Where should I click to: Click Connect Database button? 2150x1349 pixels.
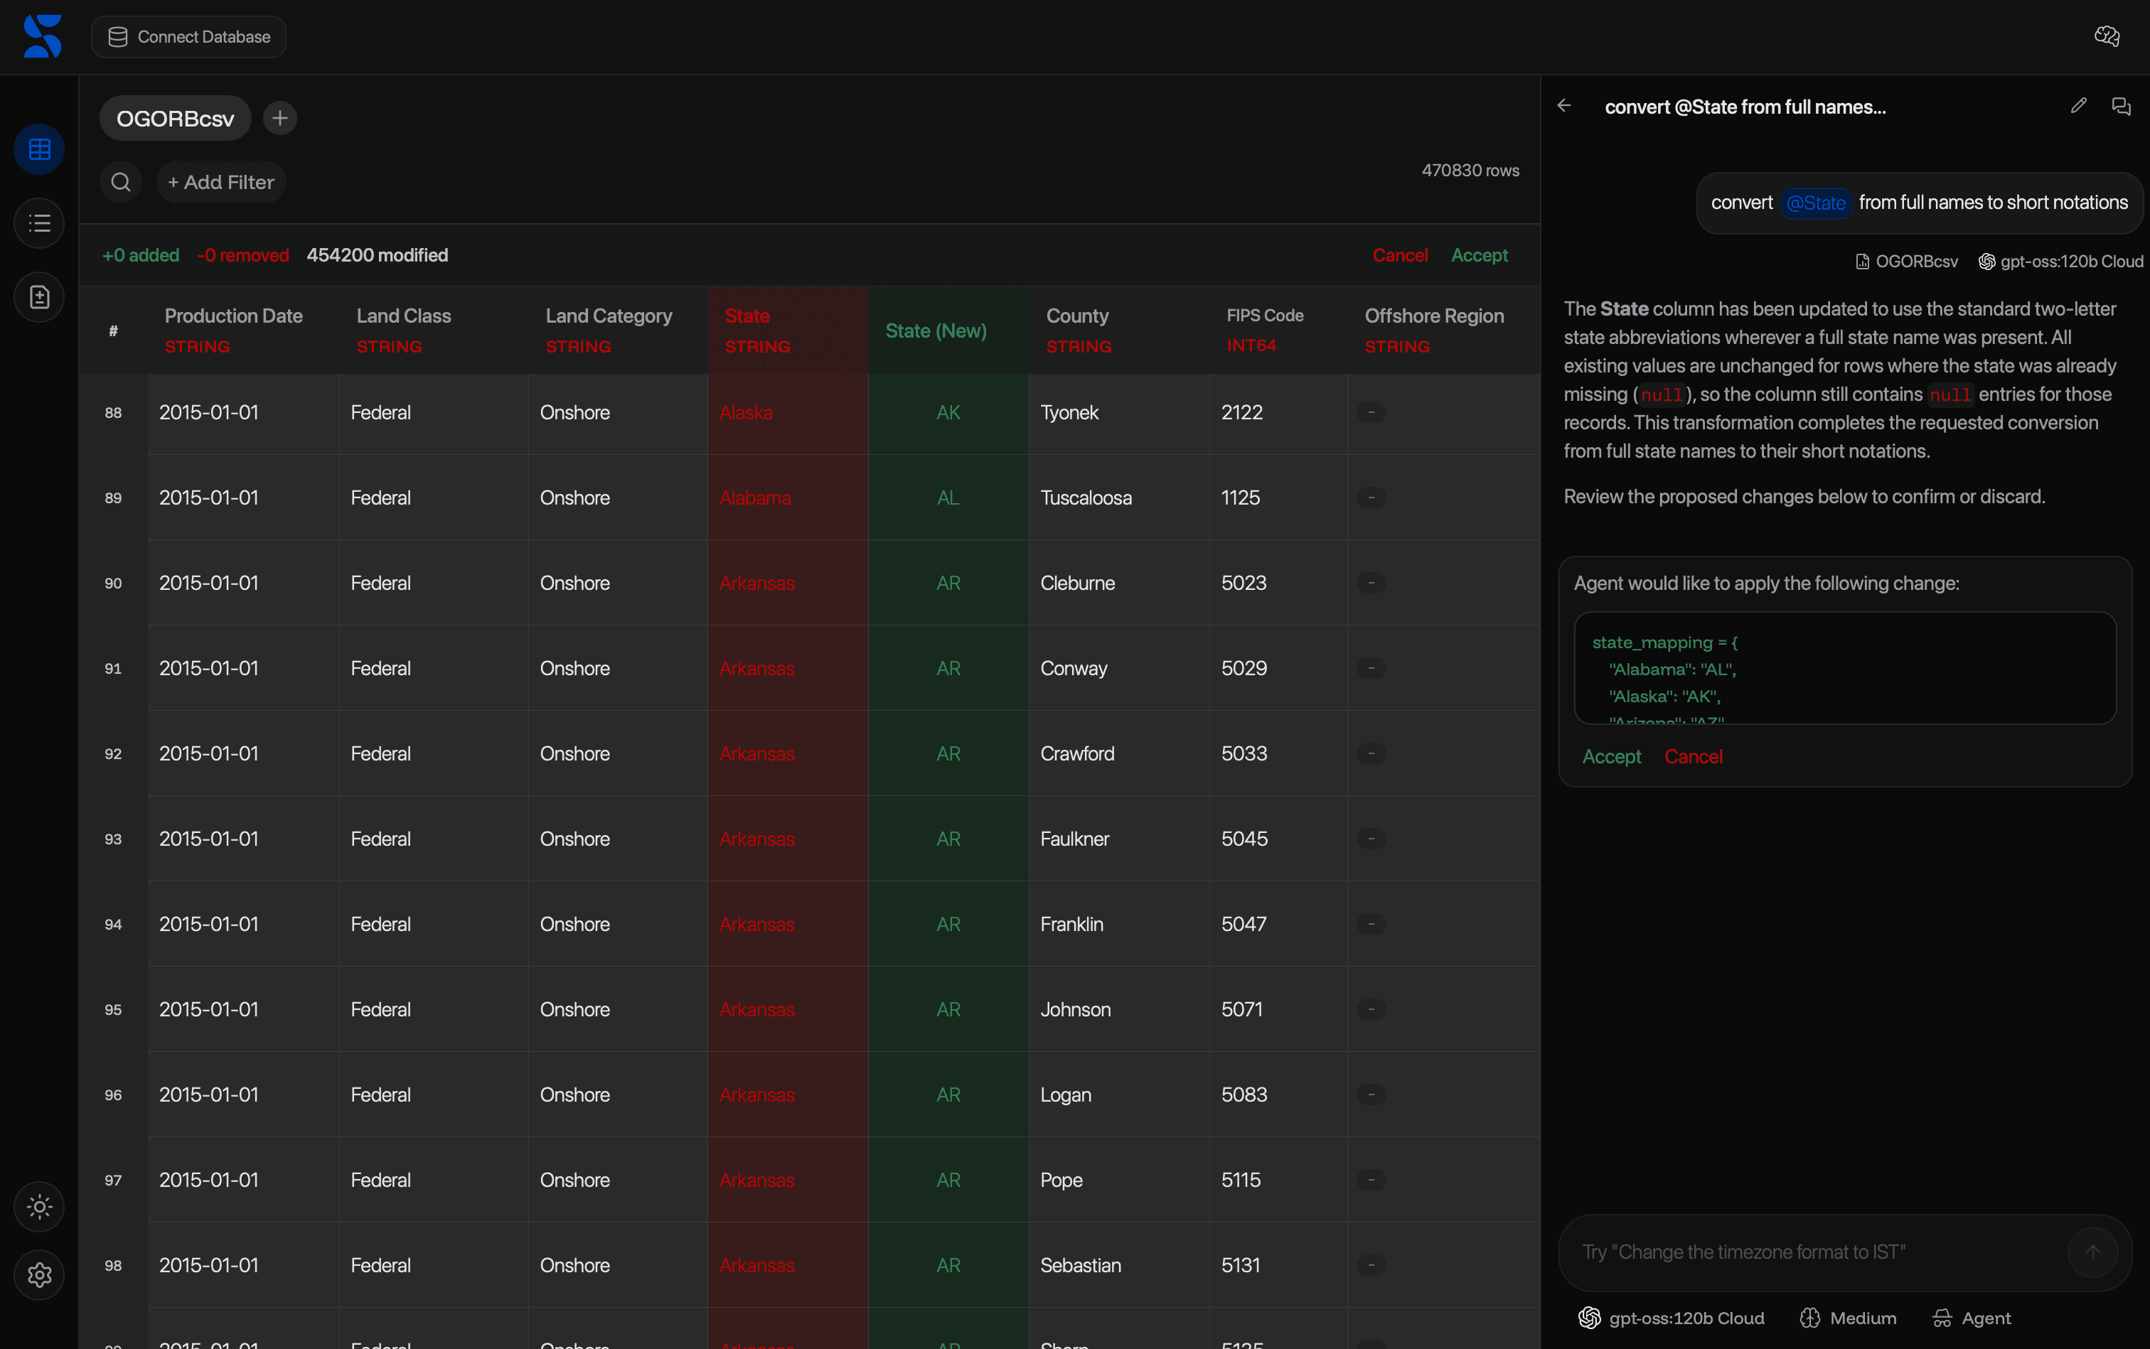(188, 36)
